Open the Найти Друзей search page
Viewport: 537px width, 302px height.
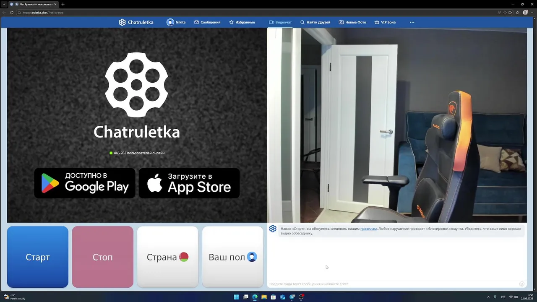pos(315,22)
